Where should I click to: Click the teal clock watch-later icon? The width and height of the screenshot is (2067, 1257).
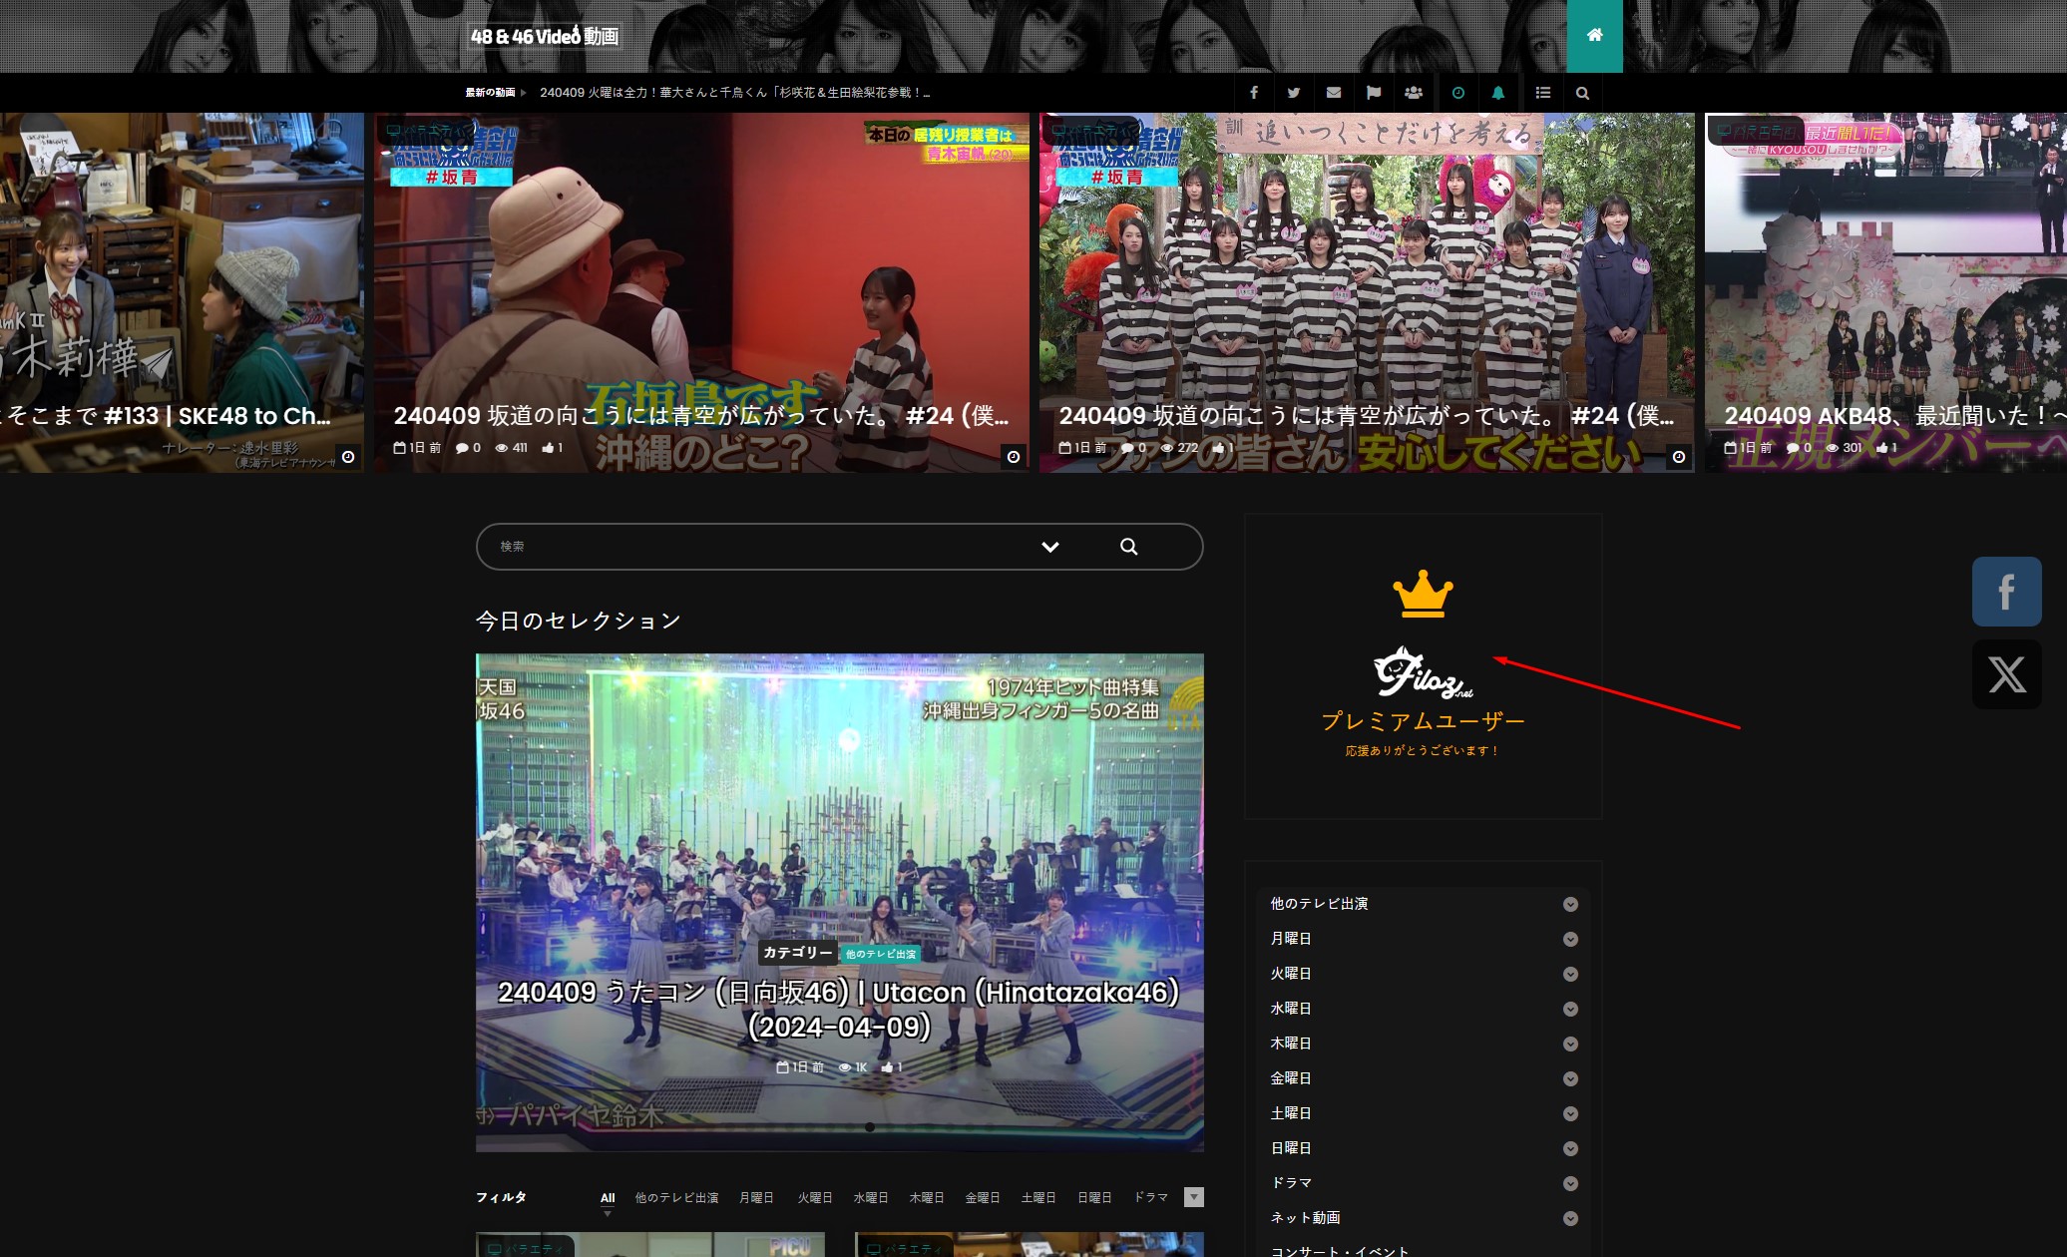[x=1458, y=93]
